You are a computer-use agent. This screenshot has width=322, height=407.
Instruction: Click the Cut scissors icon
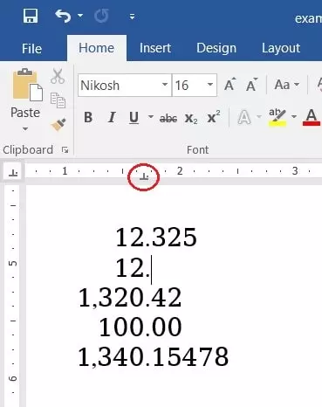[x=58, y=76]
